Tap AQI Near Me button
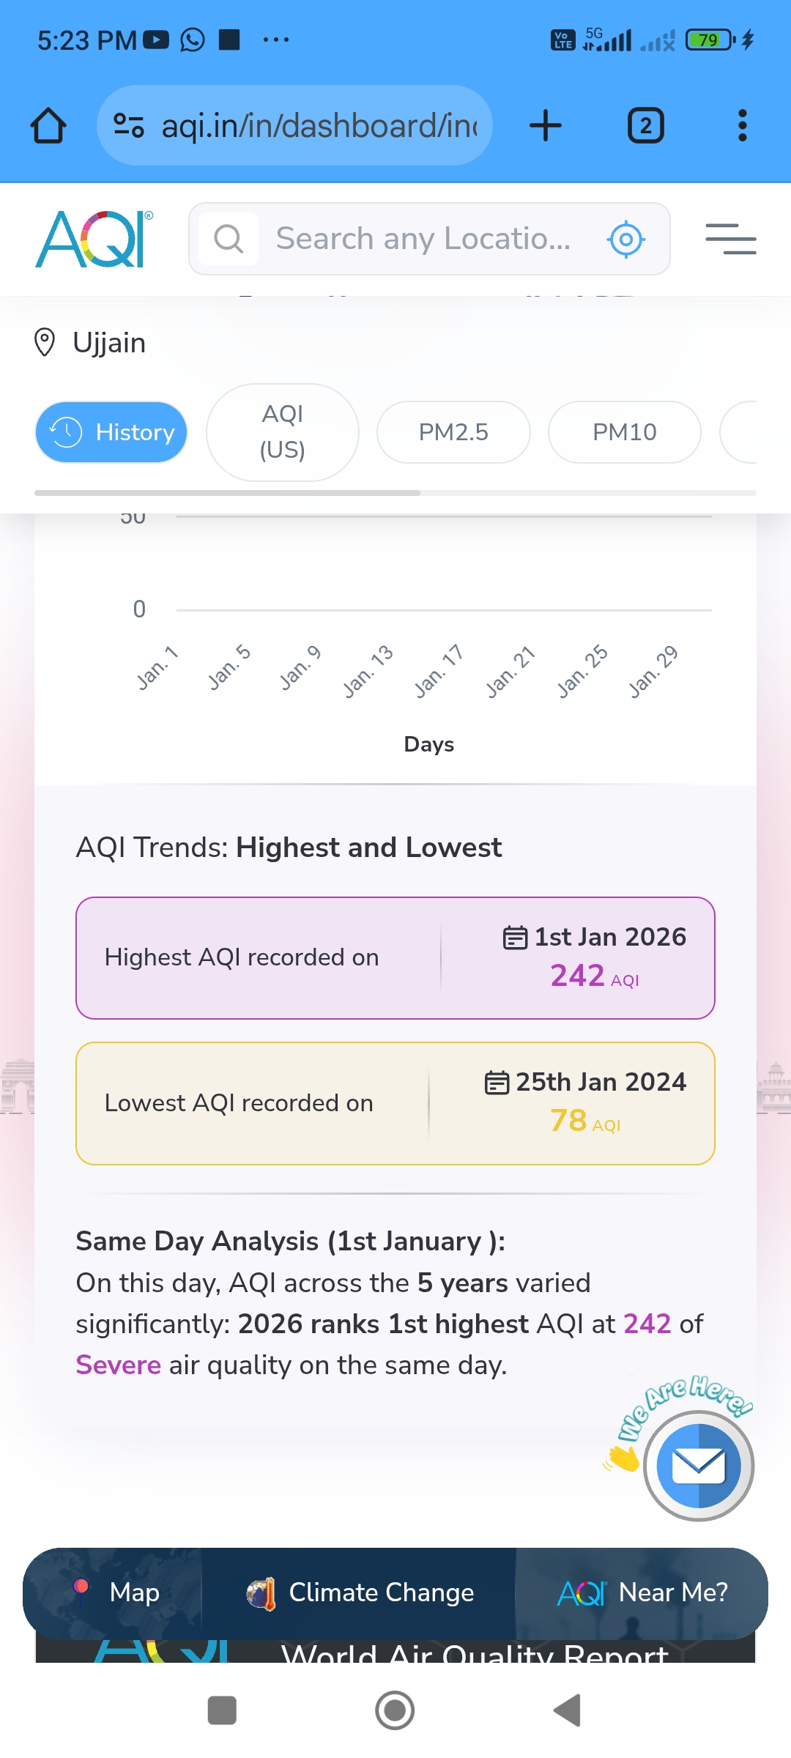Screen dimensions: 791x1758 click(x=642, y=1592)
